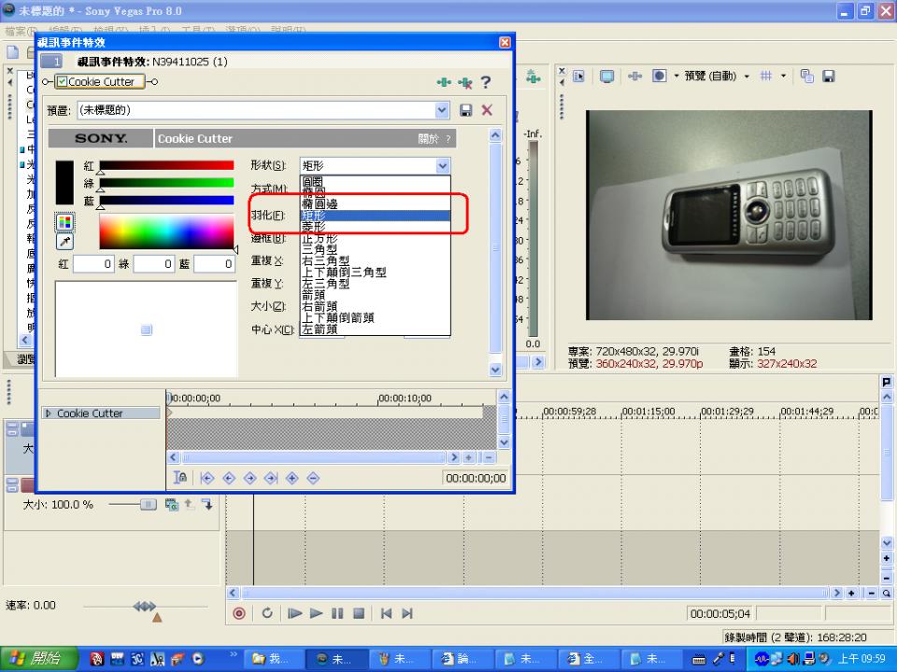Copy preview snapshot to clipboard
Screen dimensions: 897x672
[806, 77]
